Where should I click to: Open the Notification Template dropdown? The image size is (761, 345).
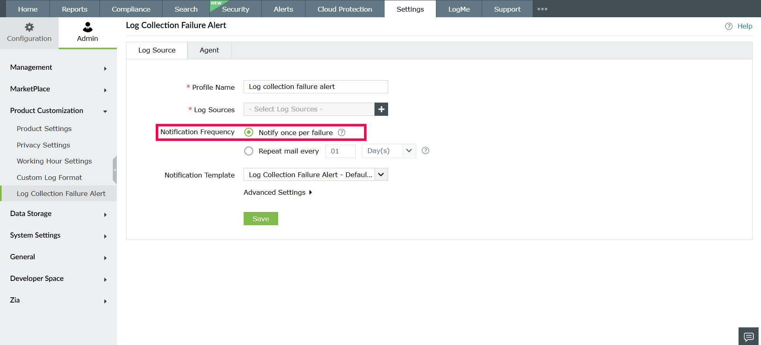316,175
